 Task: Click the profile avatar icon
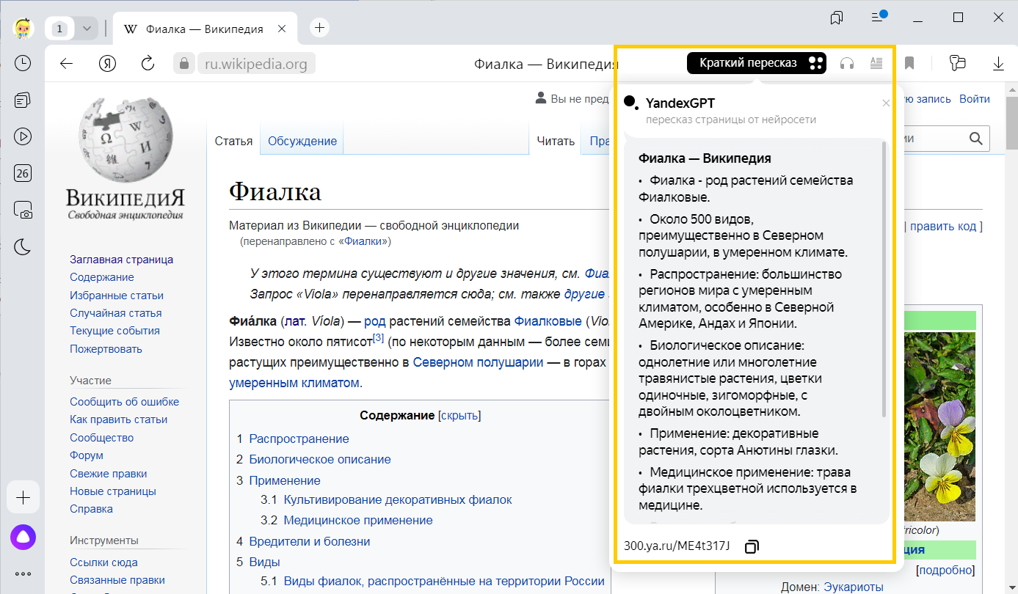[x=23, y=29]
